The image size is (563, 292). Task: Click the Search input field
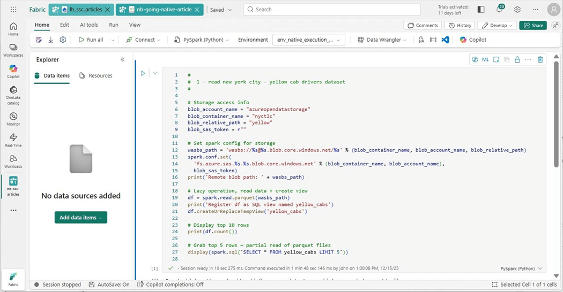[x=331, y=10]
